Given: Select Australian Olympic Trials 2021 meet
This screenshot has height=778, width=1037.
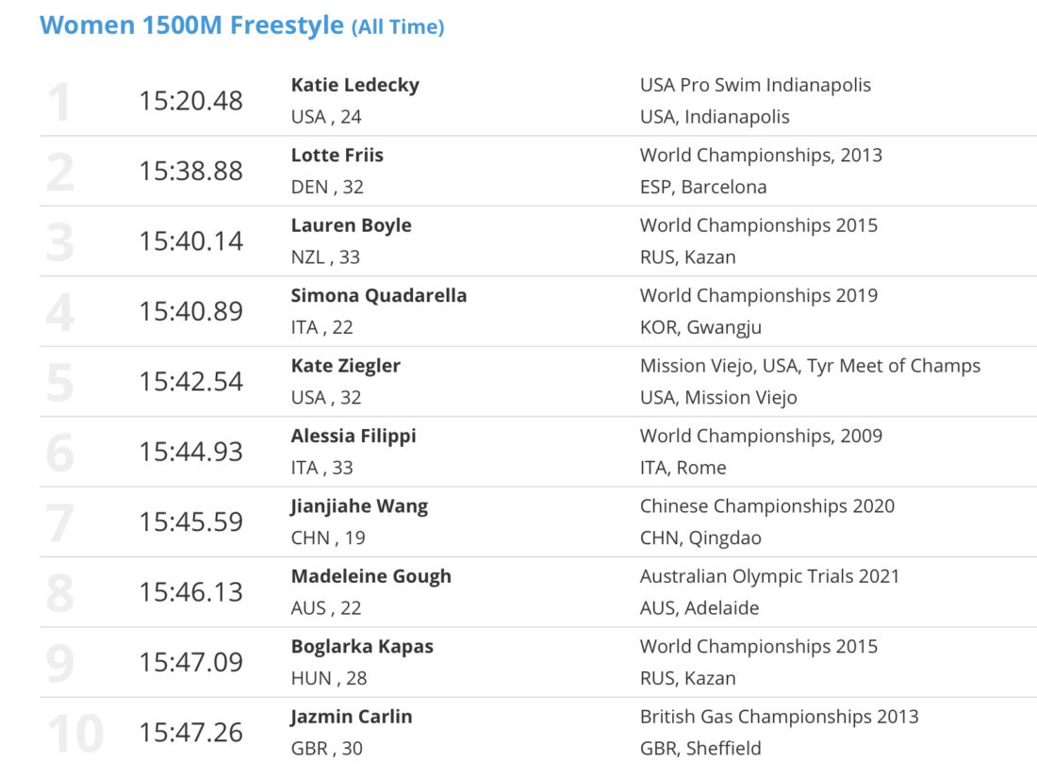Looking at the screenshot, I should click(770, 576).
